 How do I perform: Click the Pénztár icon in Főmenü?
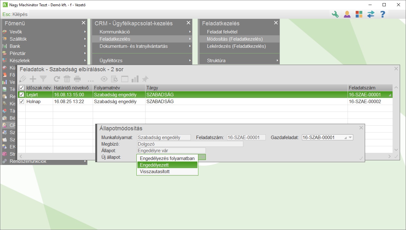[x=5, y=53]
